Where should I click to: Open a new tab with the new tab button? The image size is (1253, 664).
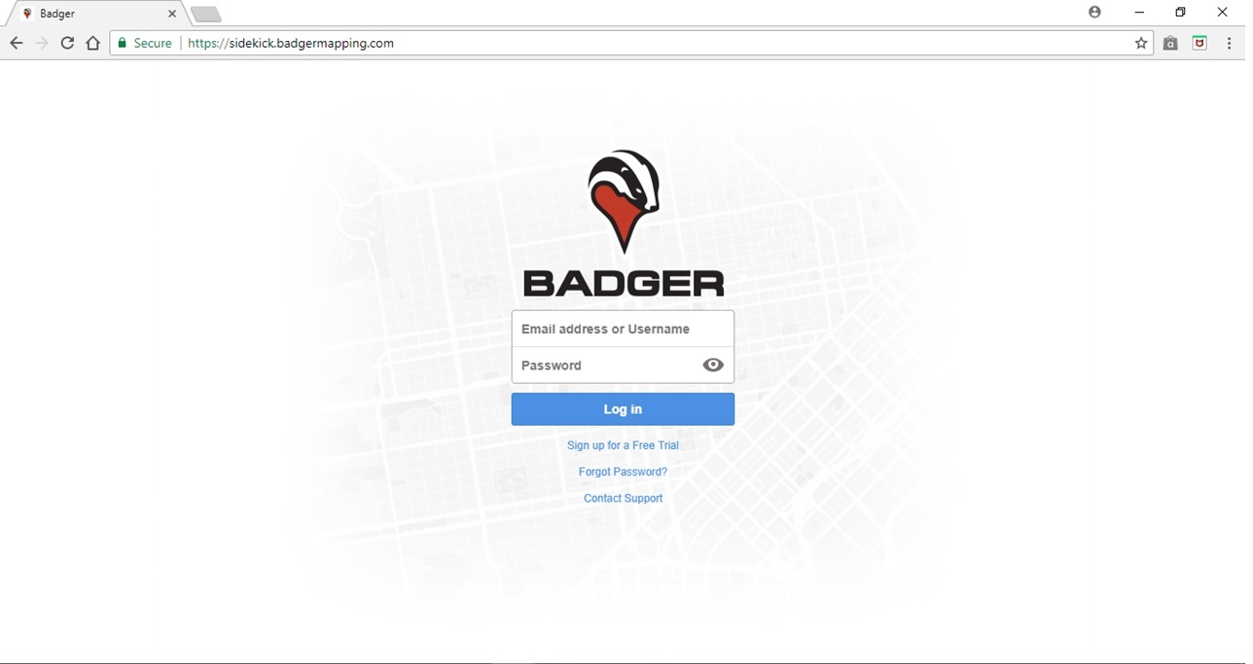pos(205,14)
